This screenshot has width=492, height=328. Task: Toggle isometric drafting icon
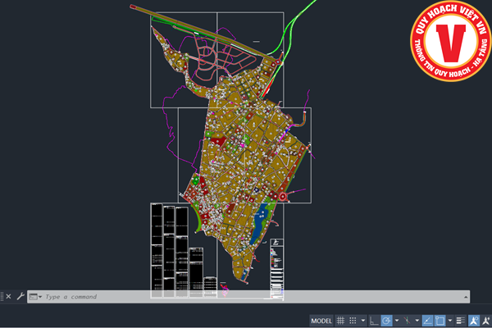[407, 320]
